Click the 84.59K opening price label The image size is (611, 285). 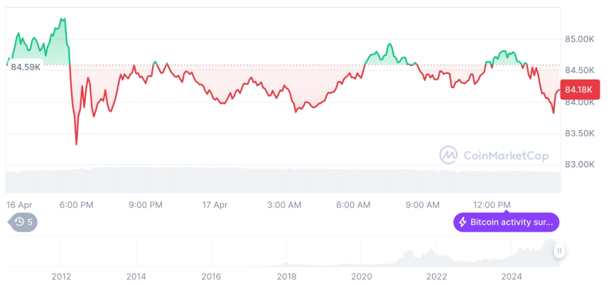coord(26,67)
